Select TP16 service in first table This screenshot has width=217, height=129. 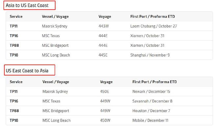(14, 36)
